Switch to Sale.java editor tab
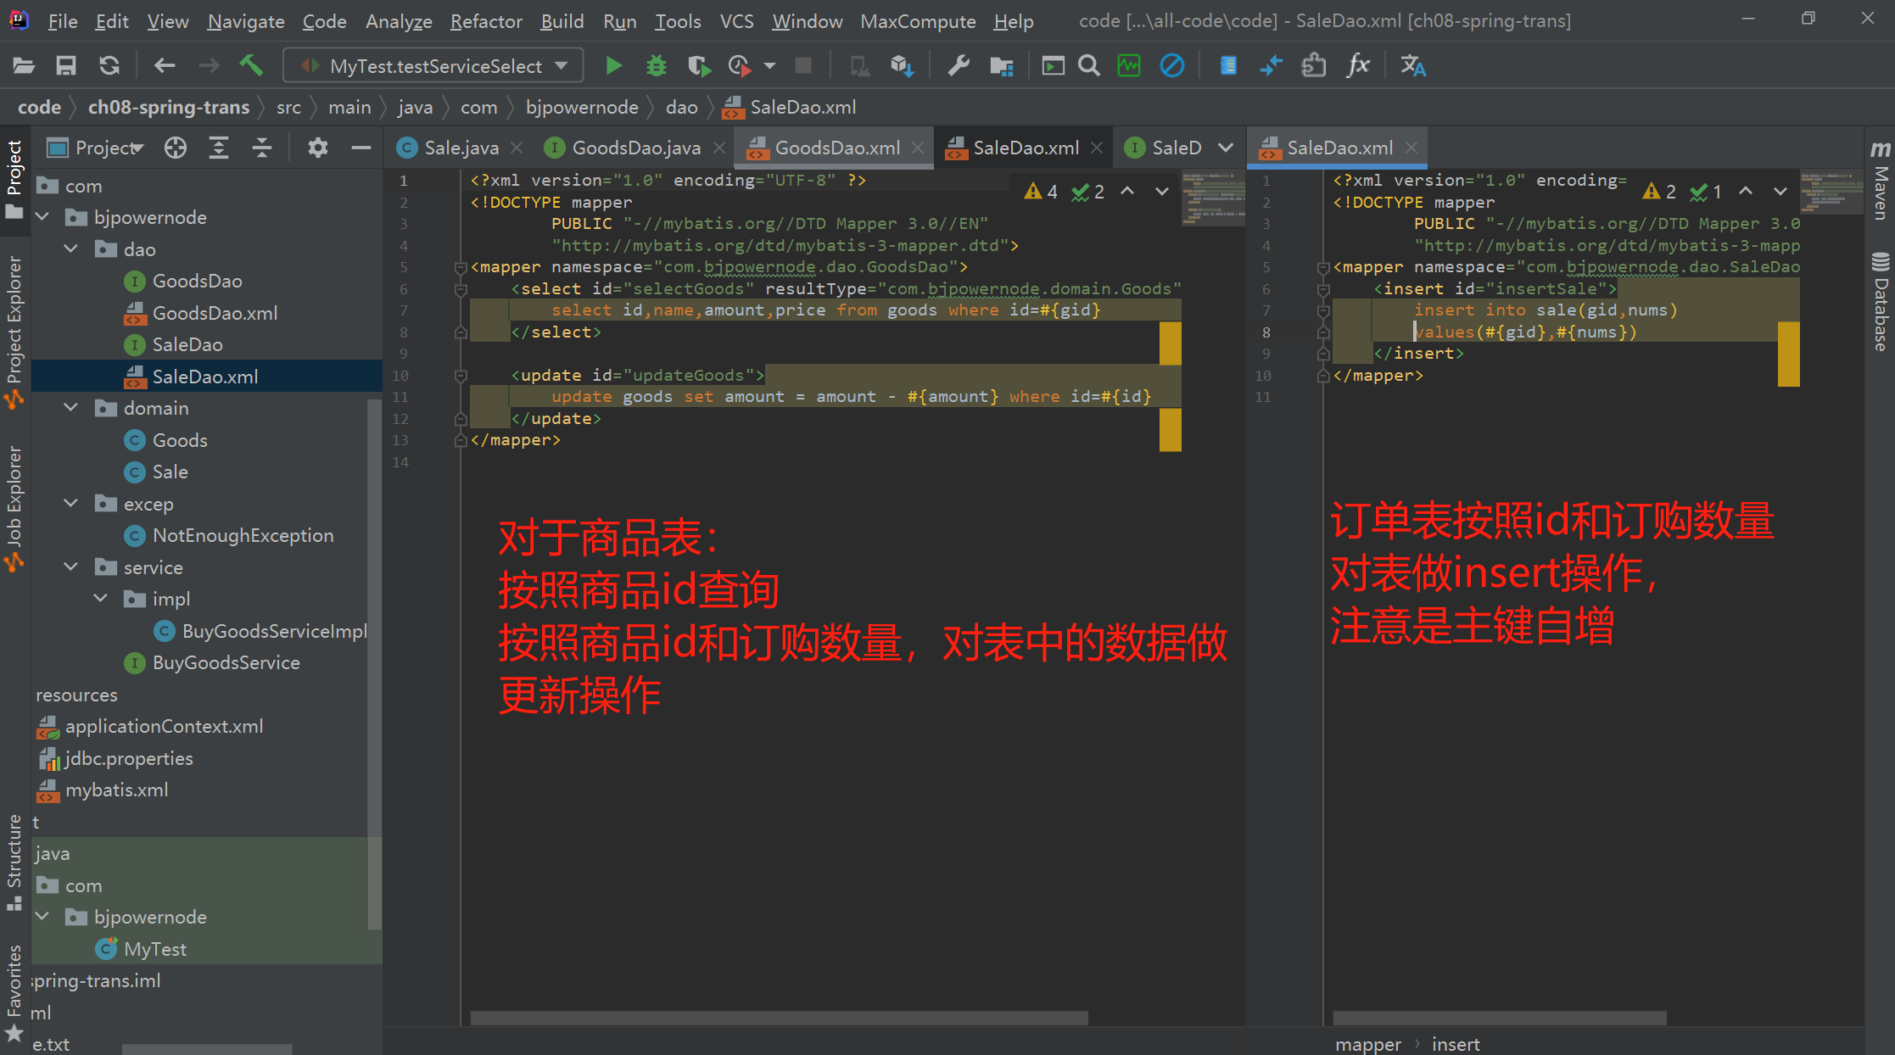 pyautogui.click(x=460, y=148)
